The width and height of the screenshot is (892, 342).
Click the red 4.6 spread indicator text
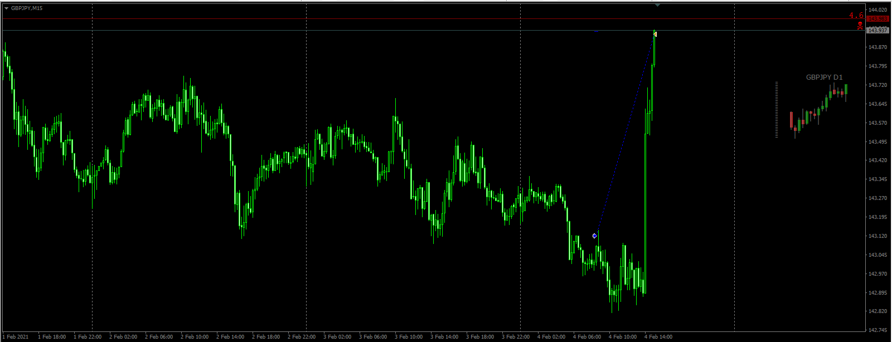pyautogui.click(x=856, y=16)
